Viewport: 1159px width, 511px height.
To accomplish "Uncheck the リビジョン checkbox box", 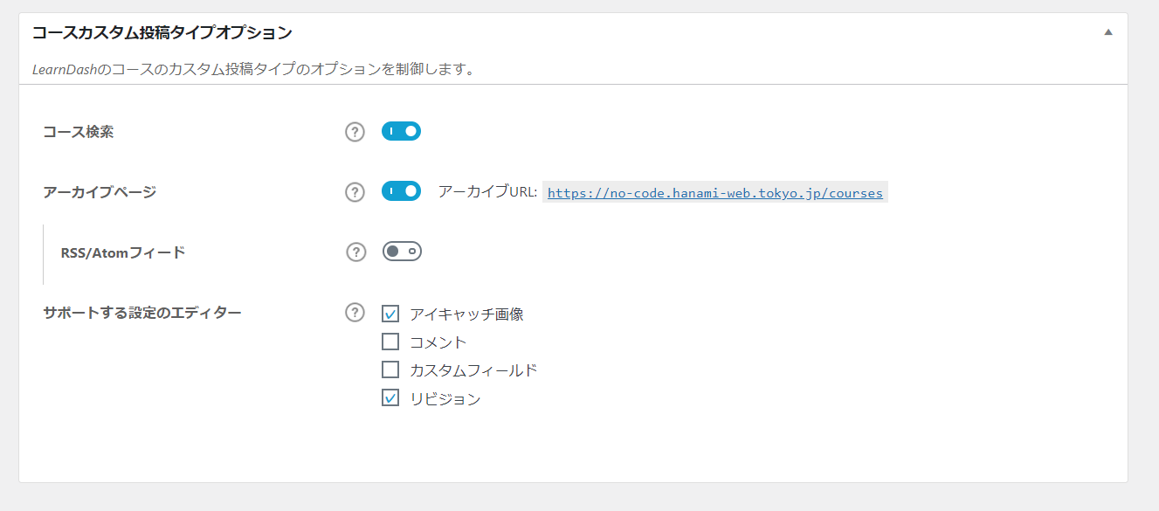I will point(390,398).
